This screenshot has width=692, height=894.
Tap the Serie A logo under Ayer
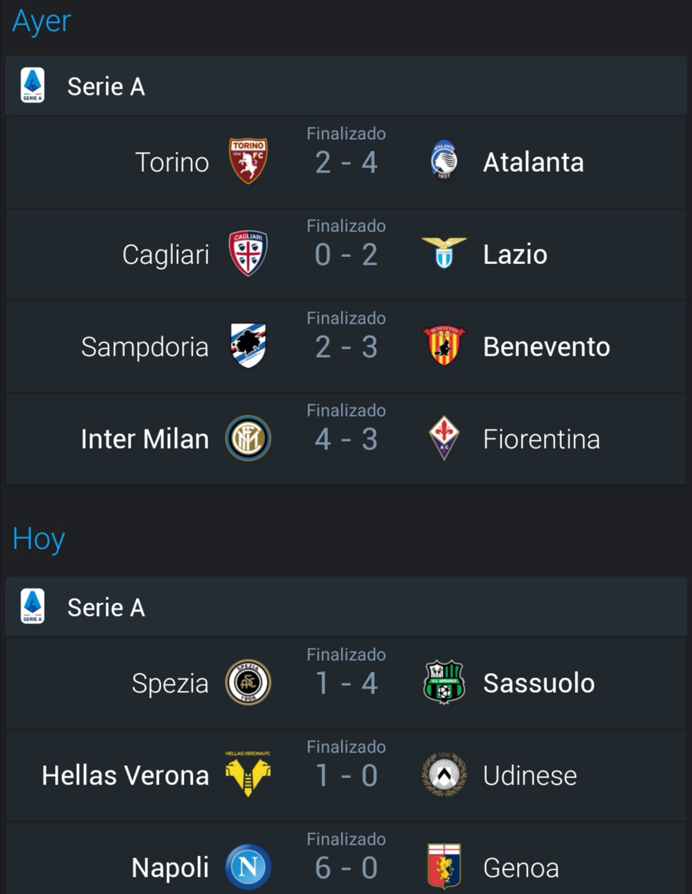[x=33, y=85]
